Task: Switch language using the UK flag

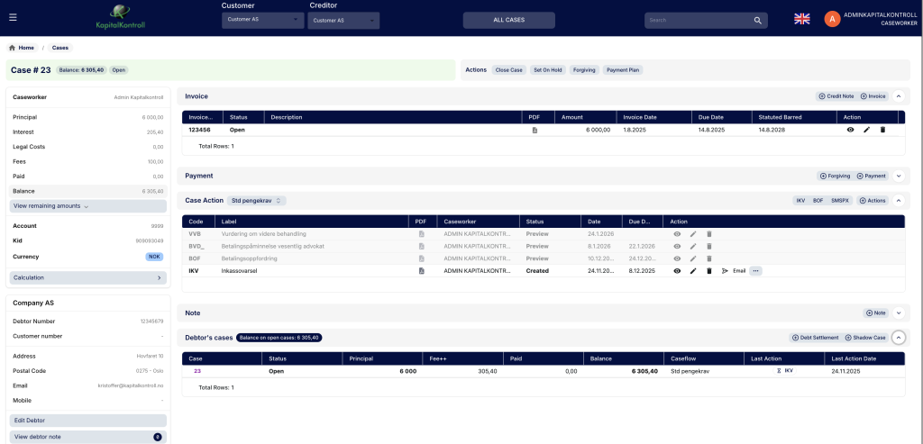Action: point(801,18)
